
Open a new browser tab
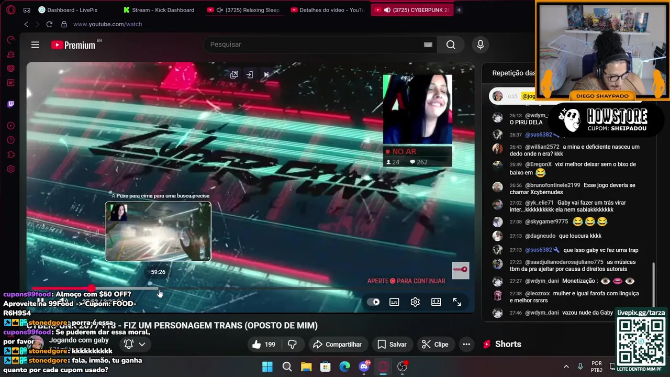tap(459, 10)
